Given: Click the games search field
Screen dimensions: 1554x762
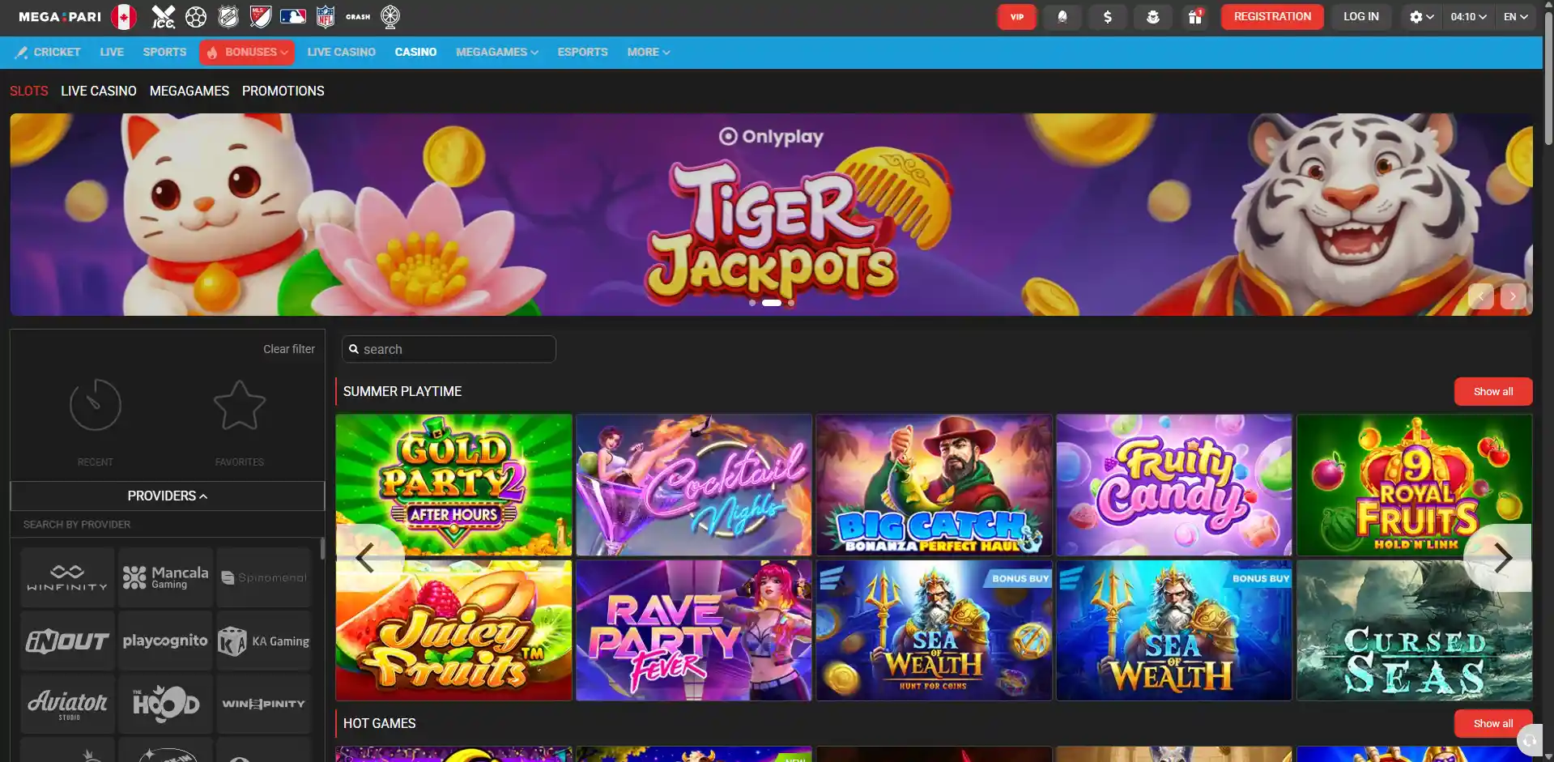Looking at the screenshot, I should 449,349.
